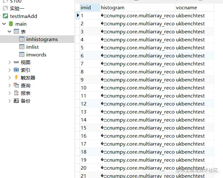The width and height of the screenshot is (223, 178).
Task: Click the main database icon
Action: pyautogui.click(x=11, y=24)
